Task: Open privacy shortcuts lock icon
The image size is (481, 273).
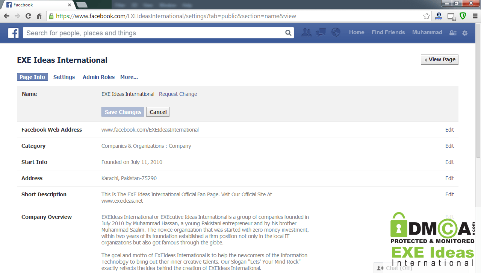Action: click(x=453, y=33)
